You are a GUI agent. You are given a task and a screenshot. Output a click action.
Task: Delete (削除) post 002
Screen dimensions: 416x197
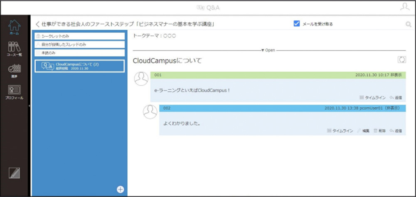point(380,131)
